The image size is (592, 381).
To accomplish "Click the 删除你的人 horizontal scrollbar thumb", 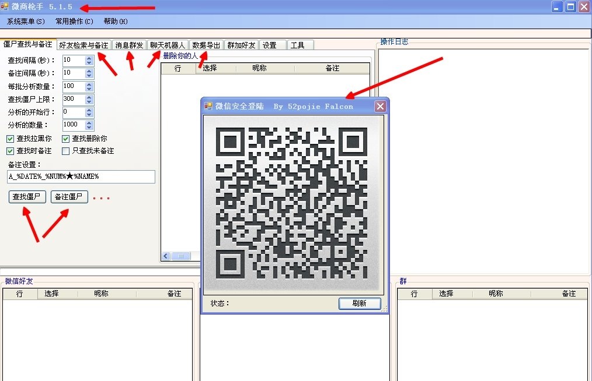I will pos(181,256).
